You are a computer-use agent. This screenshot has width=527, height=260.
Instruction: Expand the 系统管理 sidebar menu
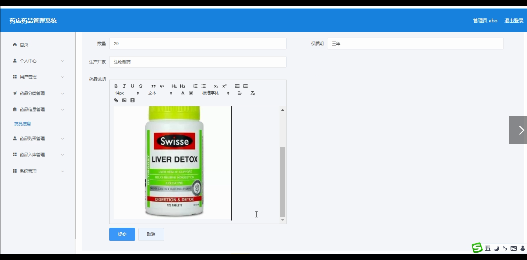pos(38,171)
